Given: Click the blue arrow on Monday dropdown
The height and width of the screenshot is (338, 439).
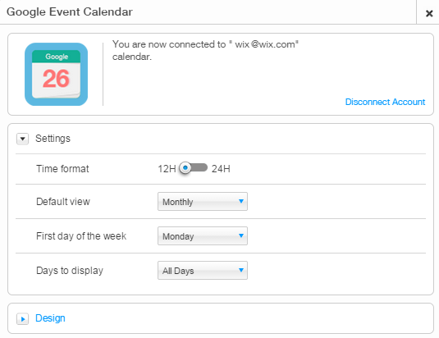Looking at the screenshot, I should click(x=240, y=235).
